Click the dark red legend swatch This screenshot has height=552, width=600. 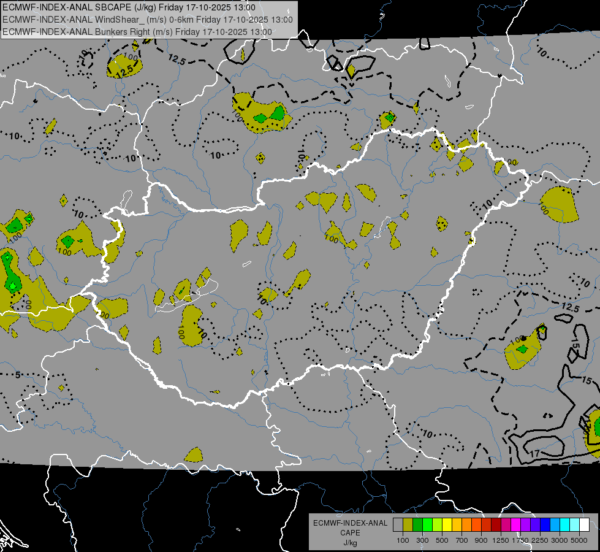pyautogui.click(x=496, y=525)
